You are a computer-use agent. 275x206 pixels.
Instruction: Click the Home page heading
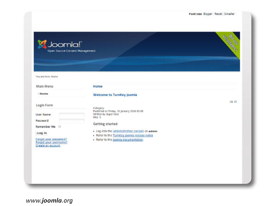pyautogui.click(x=98, y=86)
